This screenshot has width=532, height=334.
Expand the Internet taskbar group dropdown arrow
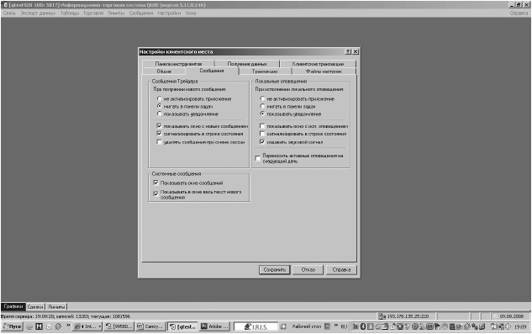(x=100, y=326)
